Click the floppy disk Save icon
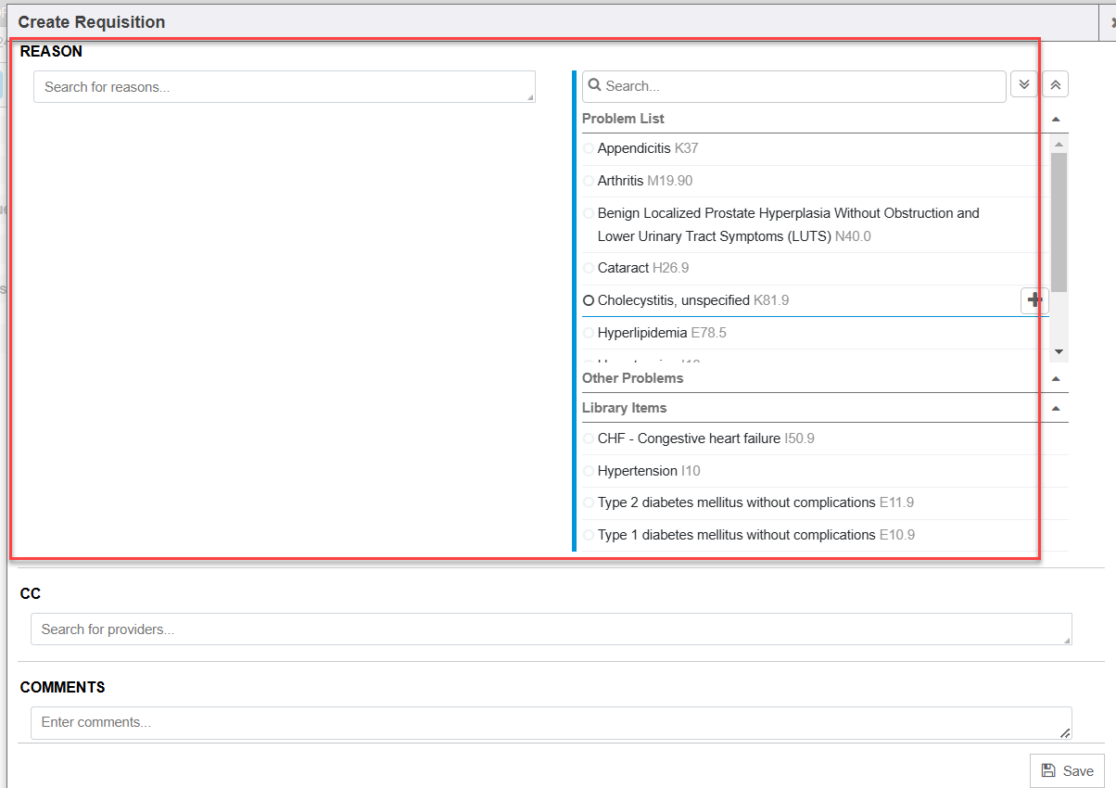The width and height of the screenshot is (1116, 788). coord(1048,770)
